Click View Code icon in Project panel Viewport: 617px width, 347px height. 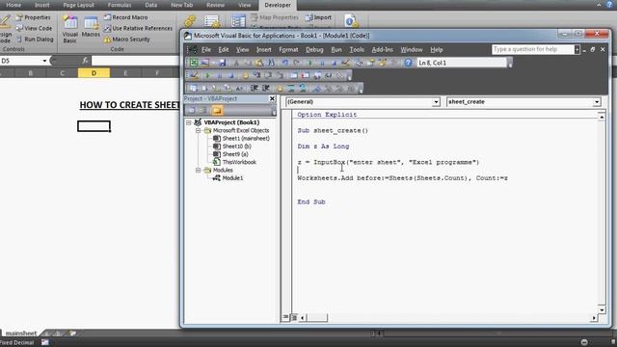[x=191, y=111]
